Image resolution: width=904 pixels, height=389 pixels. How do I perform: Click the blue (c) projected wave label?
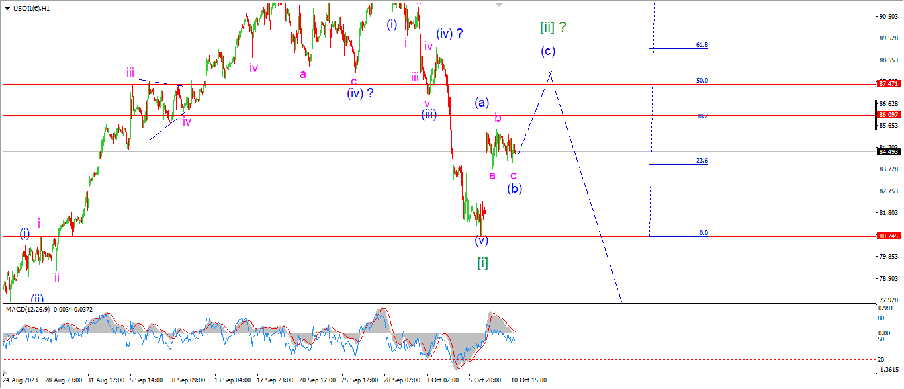[x=547, y=51]
